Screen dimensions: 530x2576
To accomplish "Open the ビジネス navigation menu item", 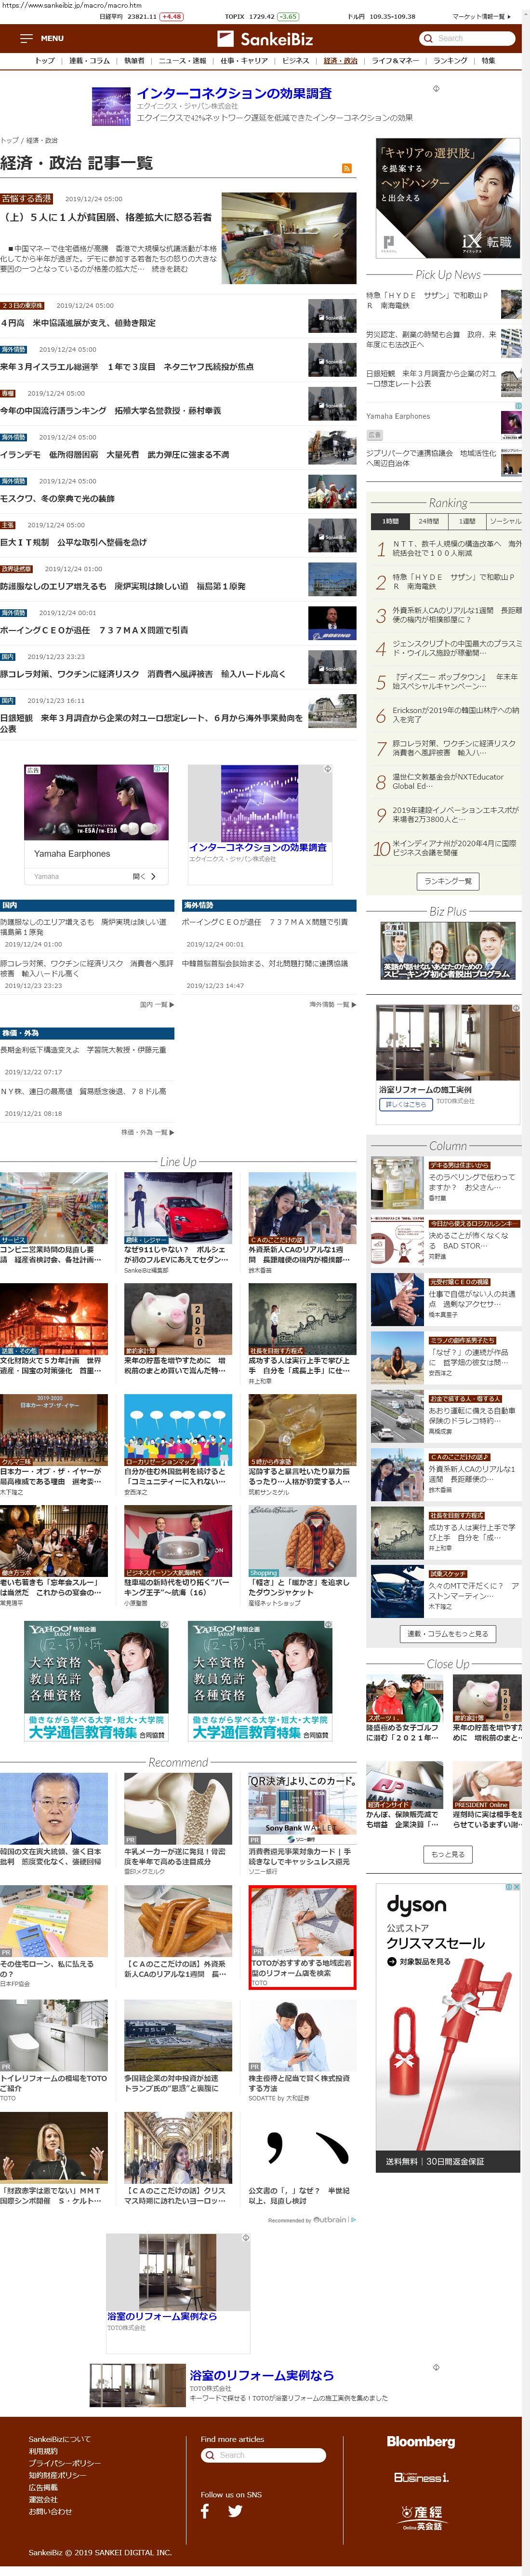I will click(x=295, y=61).
